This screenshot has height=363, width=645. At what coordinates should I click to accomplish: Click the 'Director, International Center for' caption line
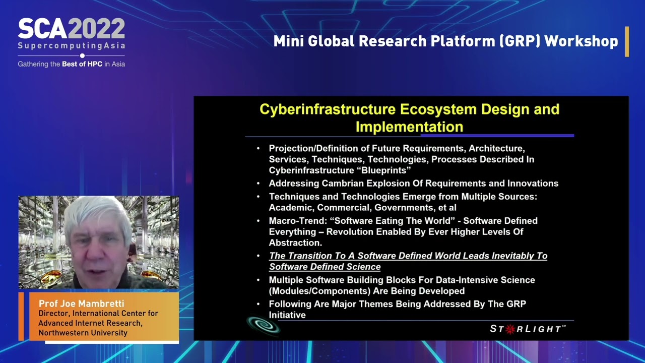[x=98, y=314]
